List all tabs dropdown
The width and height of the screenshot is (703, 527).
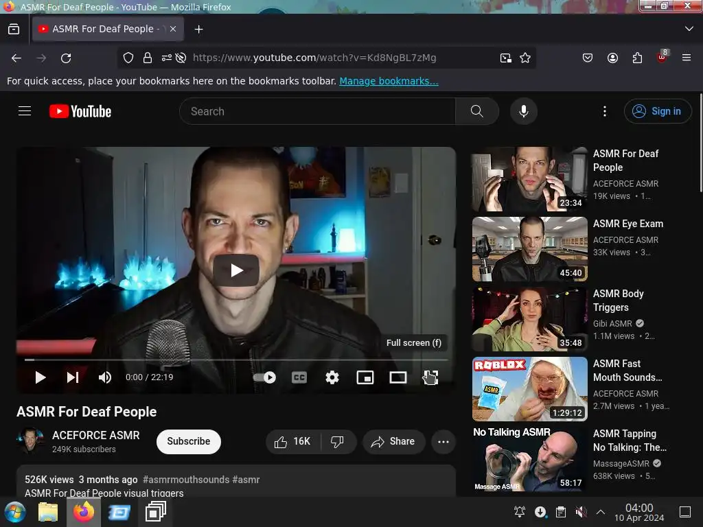(689, 29)
